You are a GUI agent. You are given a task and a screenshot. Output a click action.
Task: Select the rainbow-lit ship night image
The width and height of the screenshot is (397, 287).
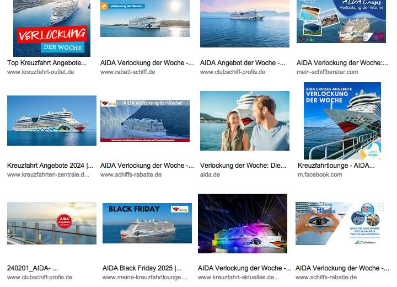click(243, 224)
